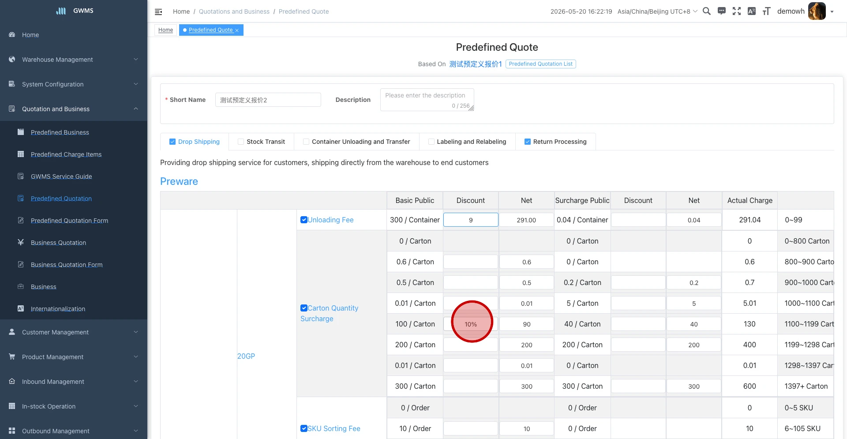The image size is (847, 439).
Task: Click the Home dashboard icon in sidebar
Action: (12, 34)
